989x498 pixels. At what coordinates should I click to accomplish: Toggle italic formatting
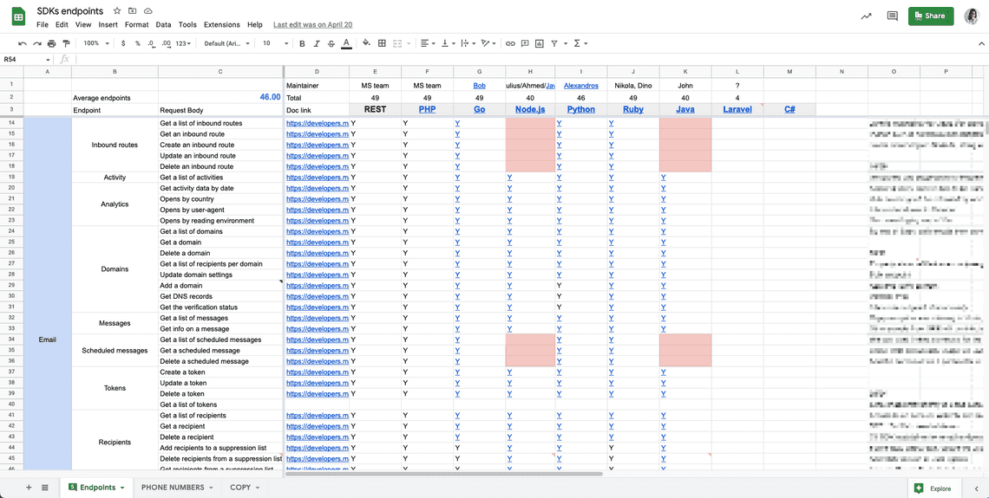[x=317, y=43]
